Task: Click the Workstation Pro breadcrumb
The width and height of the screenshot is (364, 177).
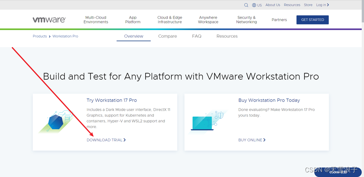Action: pyautogui.click(x=65, y=36)
